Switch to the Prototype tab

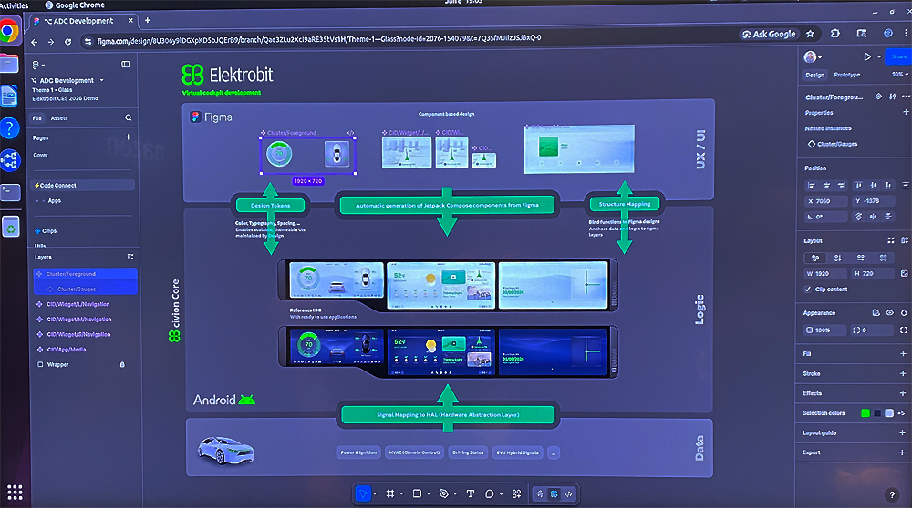(x=846, y=75)
